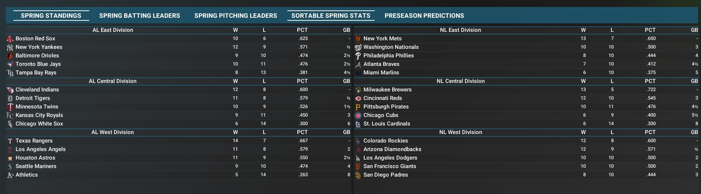
Task: Select the Los Angeles Dodgers team name
Action: tap(390, 158)
